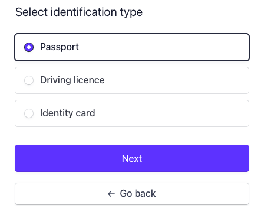Return using the Go back button
The width and height of the screenshot is (264, 215).
(x=132, y=194)
